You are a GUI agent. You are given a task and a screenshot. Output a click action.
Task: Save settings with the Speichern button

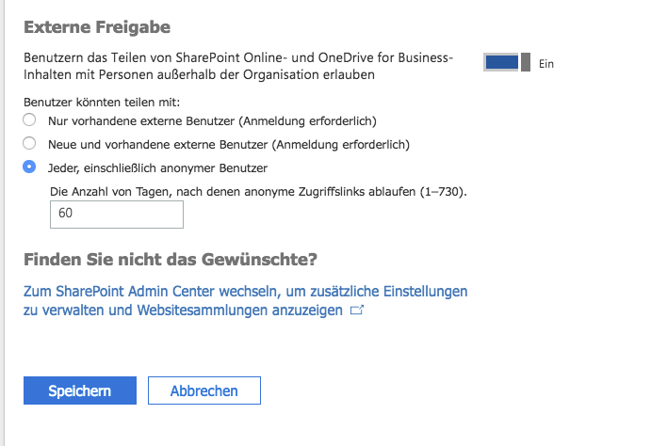pos(80,390)
